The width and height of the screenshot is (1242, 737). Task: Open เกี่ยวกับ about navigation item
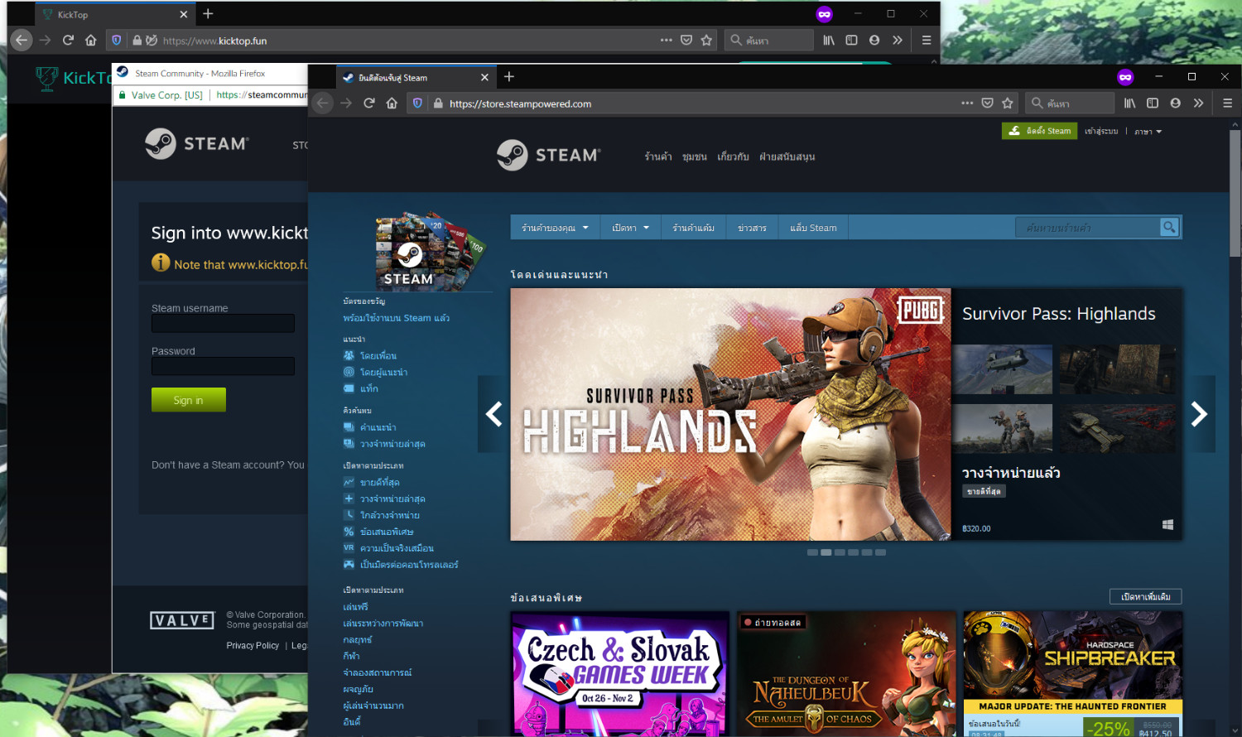(733, 157)
